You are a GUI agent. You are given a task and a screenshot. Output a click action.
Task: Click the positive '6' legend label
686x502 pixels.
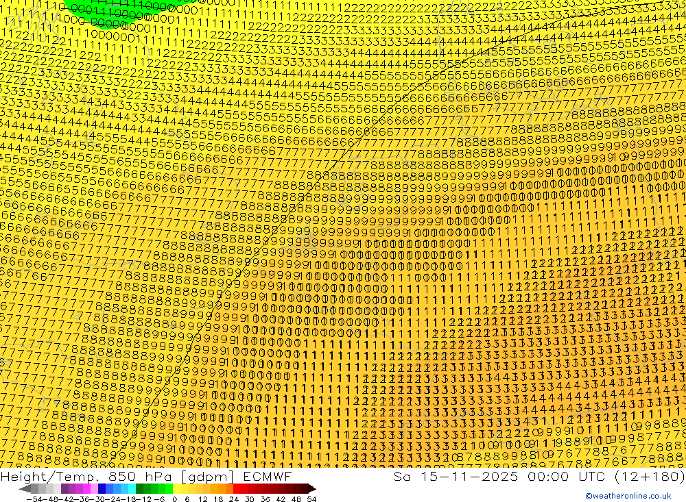187,499
